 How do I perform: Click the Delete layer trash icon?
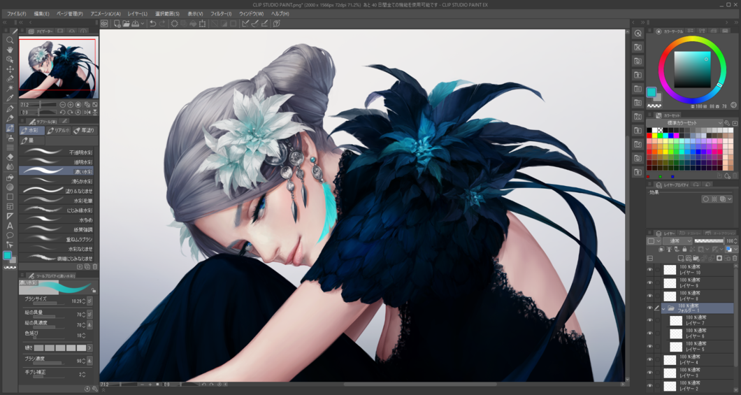(734, 259)
